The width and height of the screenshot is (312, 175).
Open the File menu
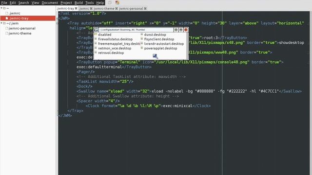pyautogui.click(x=4, y=3)
